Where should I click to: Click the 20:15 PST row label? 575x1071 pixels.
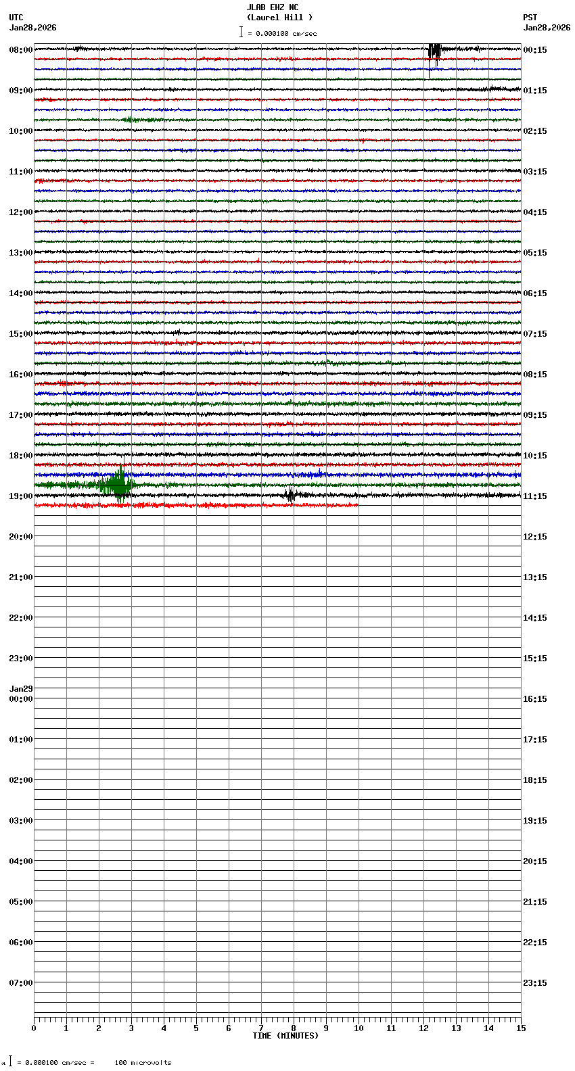point(535,861)
